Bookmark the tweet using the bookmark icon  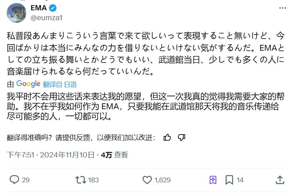click(x=229, y=180)
